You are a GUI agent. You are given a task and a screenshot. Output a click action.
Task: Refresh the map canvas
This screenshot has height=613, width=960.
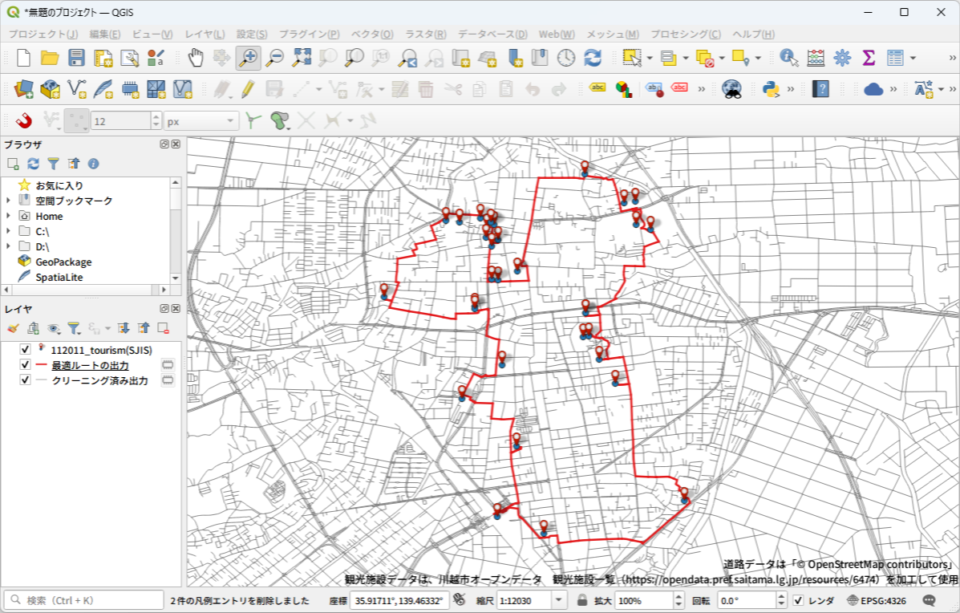coord(593,58)
